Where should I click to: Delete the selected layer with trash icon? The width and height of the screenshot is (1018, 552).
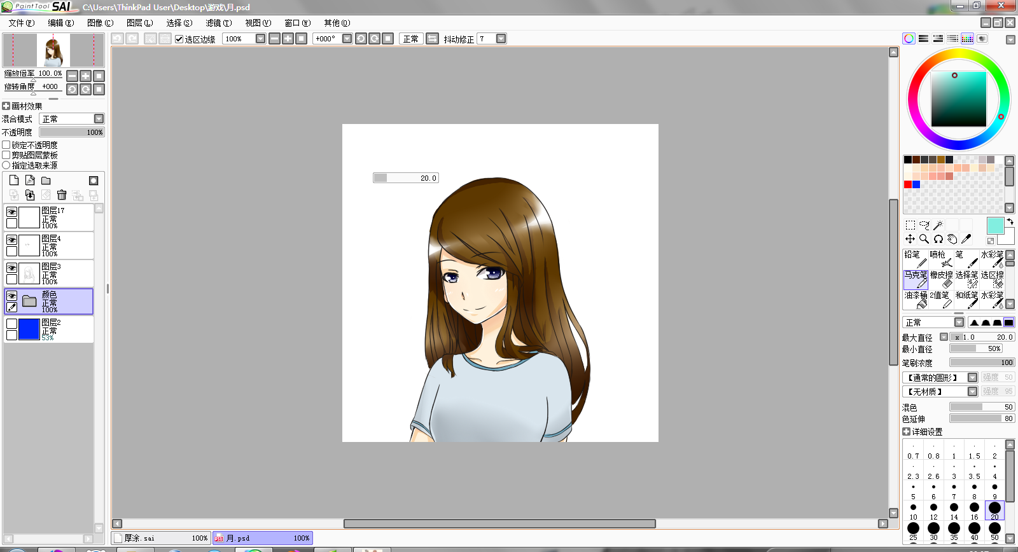pyautogui.click(x=62, y=195)
